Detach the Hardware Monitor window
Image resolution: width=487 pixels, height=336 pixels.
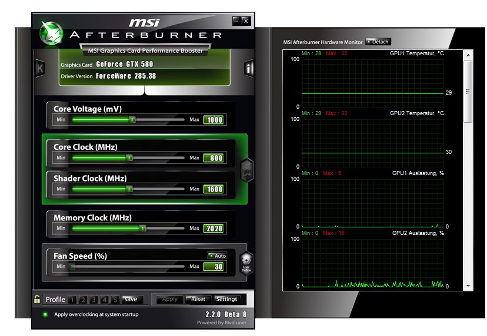378,42
